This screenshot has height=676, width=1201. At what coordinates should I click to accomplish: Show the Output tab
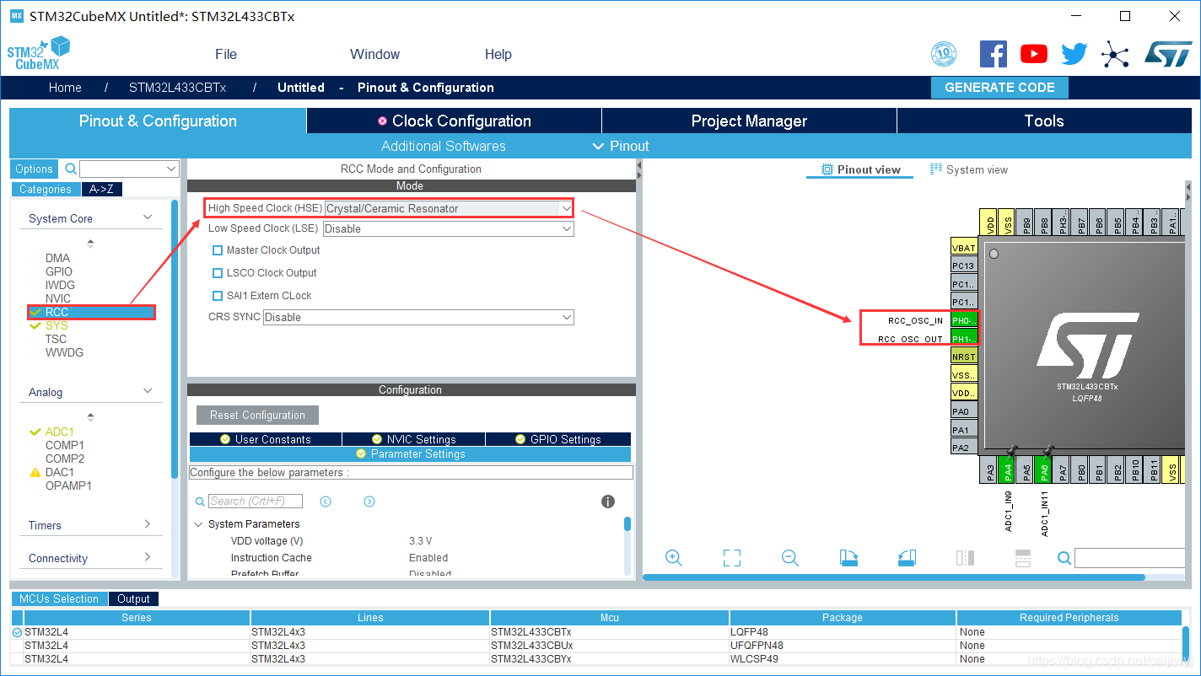pyautogui.click(x=133, y=599)
